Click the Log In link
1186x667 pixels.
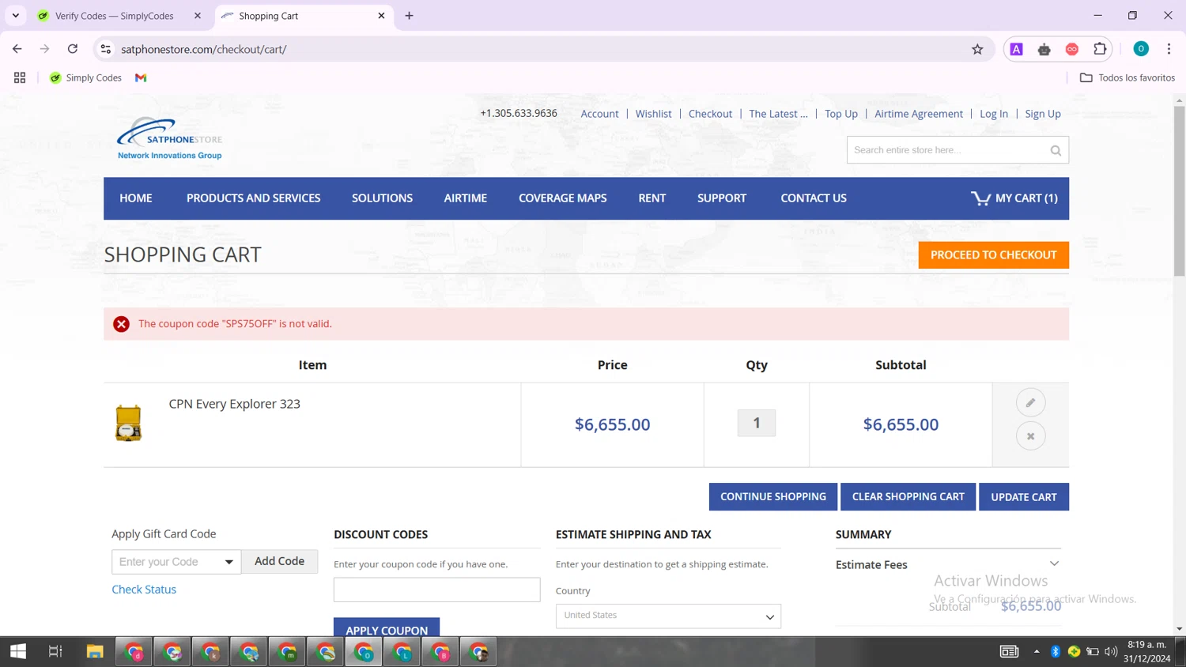coord(994,114)
